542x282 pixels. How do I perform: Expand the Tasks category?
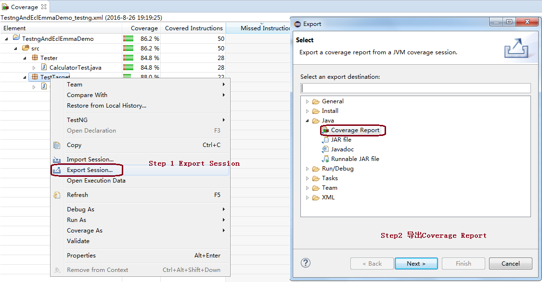[x=307, y=178]
